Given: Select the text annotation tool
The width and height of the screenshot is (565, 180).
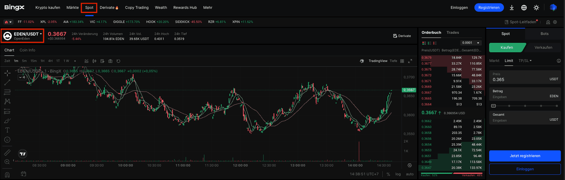Looking at the screenshot, I should pyautogui.click(x=8, y=130).
